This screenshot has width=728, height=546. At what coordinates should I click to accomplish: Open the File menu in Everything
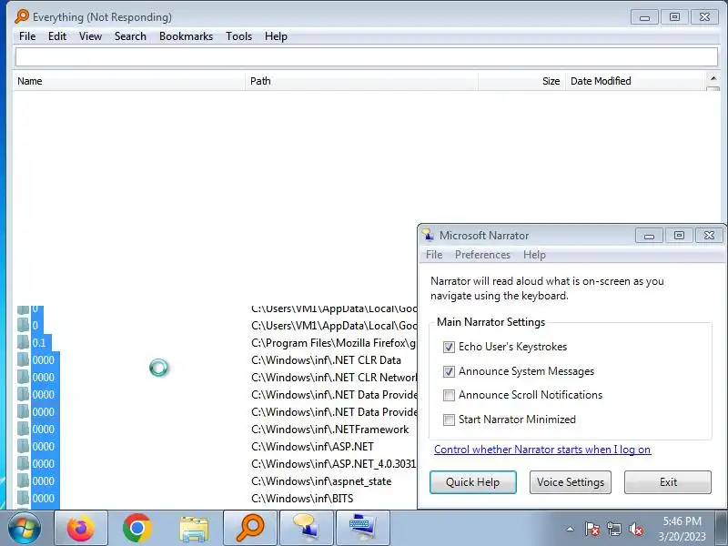click(27, 36)
